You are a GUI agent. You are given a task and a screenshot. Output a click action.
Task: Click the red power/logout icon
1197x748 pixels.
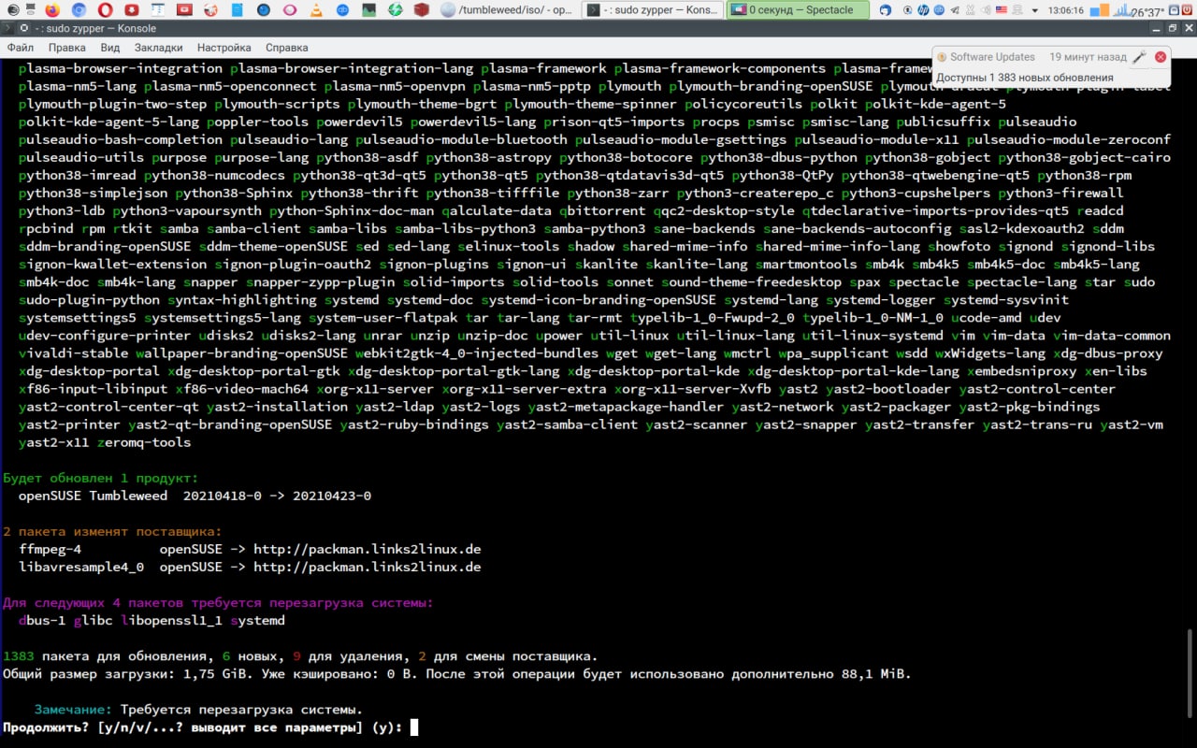[1189, 9]
